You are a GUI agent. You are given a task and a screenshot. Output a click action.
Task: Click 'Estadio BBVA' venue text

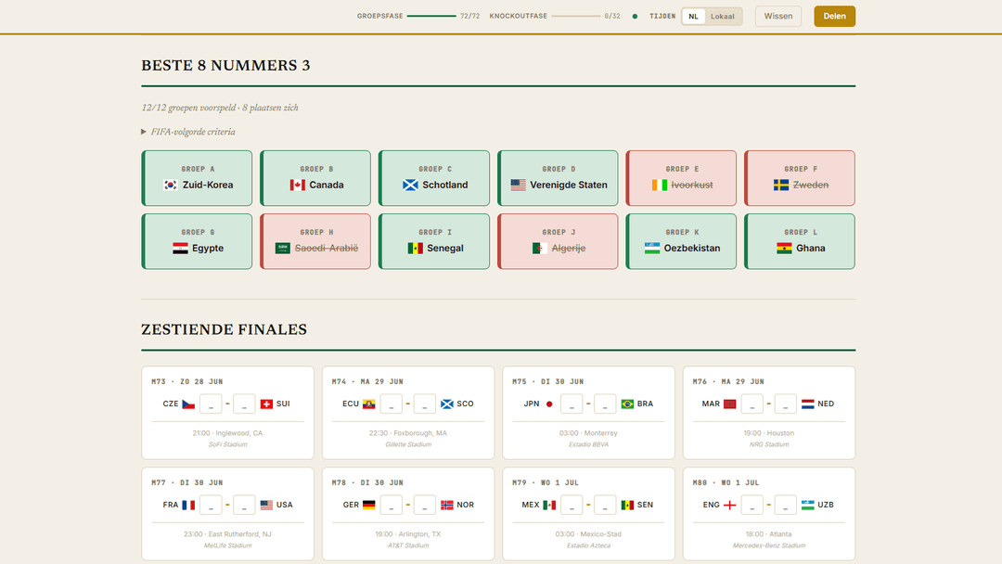588,444
